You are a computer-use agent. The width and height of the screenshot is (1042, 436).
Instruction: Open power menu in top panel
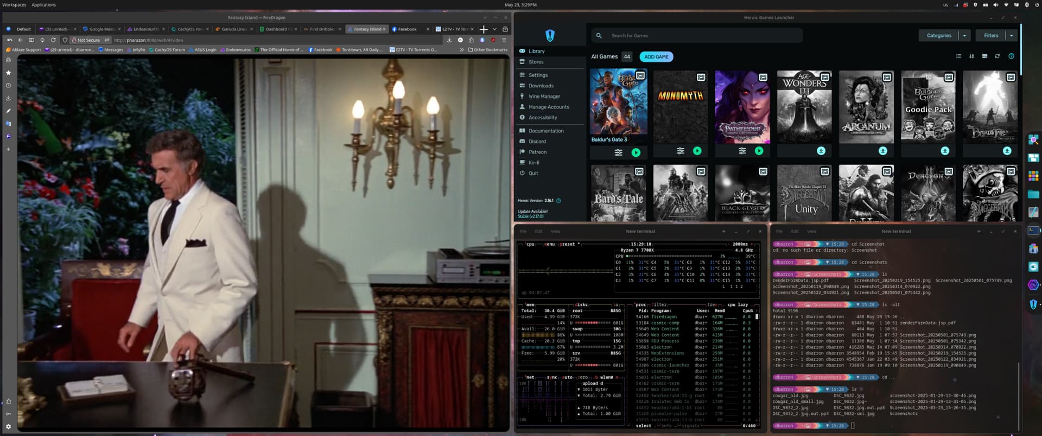click(x=1036, y=5)
